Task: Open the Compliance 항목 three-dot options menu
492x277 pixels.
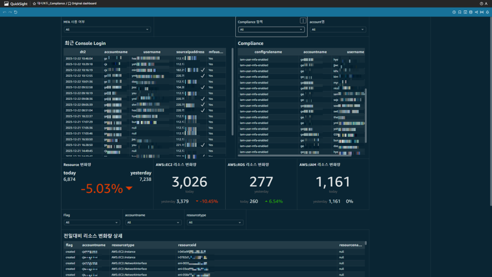Action: tap(303, 21)
